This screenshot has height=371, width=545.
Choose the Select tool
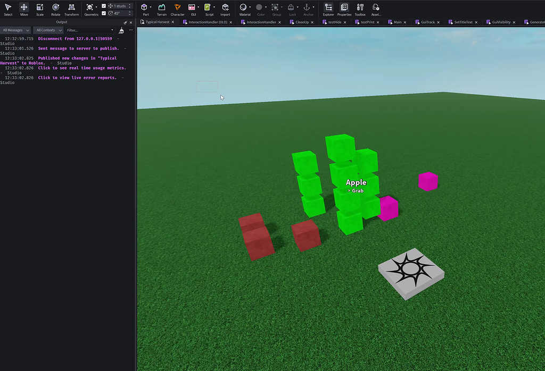click(x=8, y=10)
